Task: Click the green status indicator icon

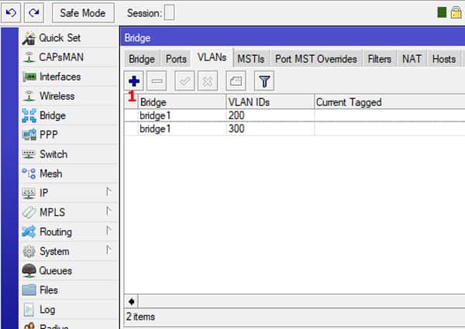Action: point(442,12)
